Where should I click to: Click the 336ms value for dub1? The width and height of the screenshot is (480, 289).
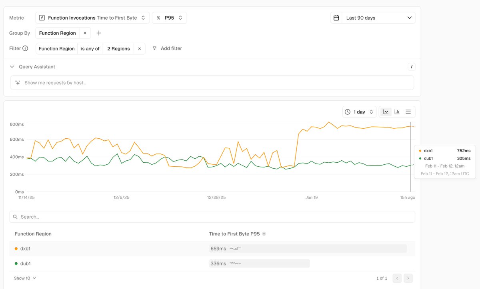click(218, 263)
